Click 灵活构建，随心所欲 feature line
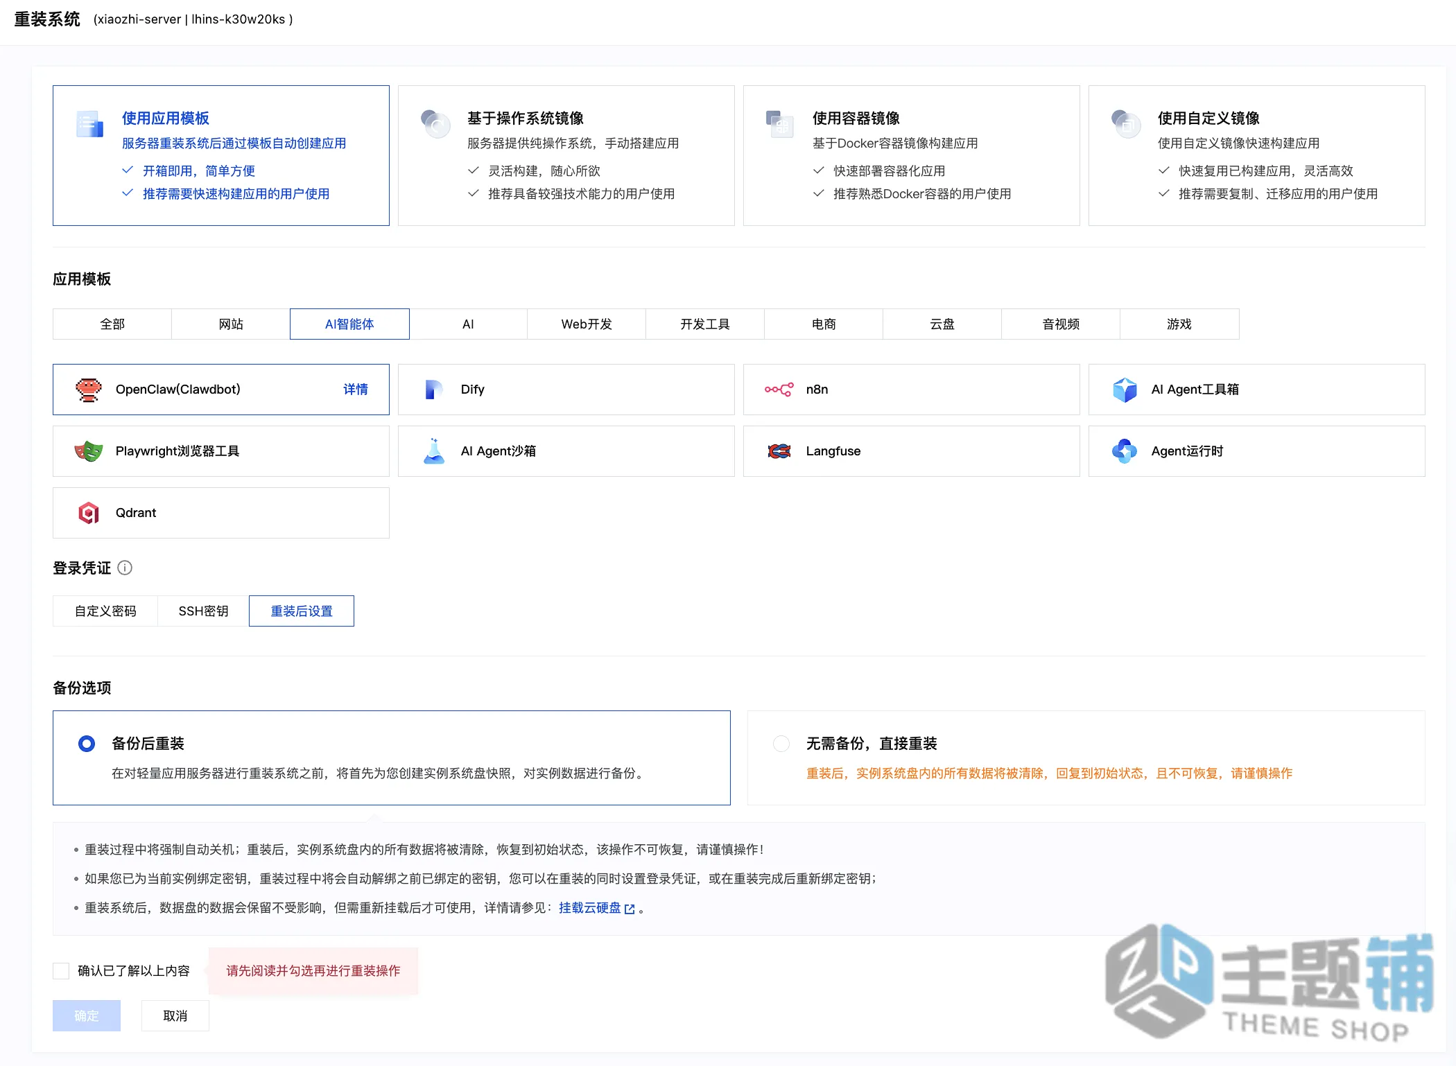This screenshot has width=1456, height=1066. (544, 171)
